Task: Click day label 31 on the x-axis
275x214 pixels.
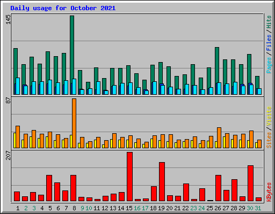Action: (x=258, y=208)
